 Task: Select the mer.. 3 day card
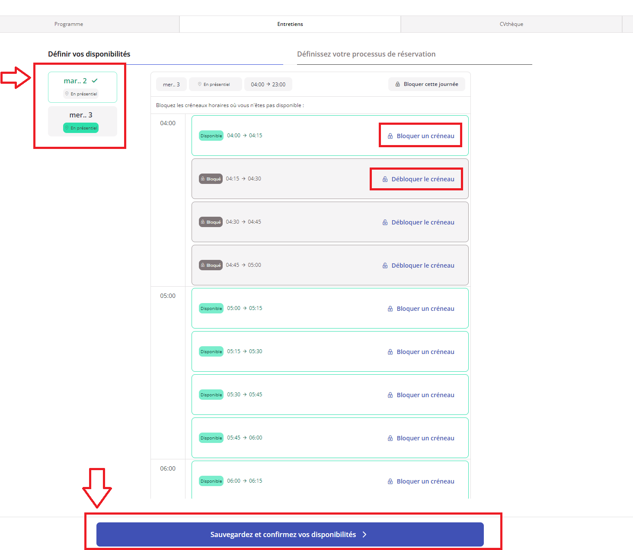coord(82,121)
